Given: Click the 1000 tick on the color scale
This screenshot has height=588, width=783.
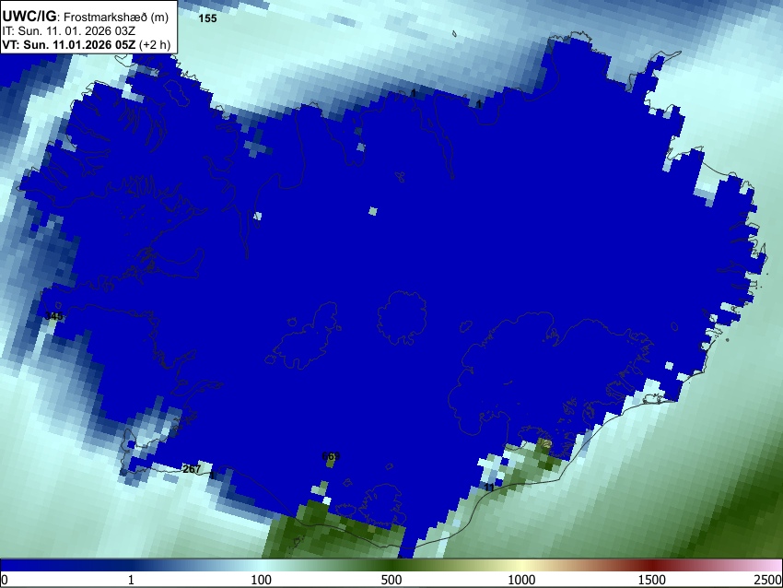Looking at the screenshot, I should (x=521, y=580).
